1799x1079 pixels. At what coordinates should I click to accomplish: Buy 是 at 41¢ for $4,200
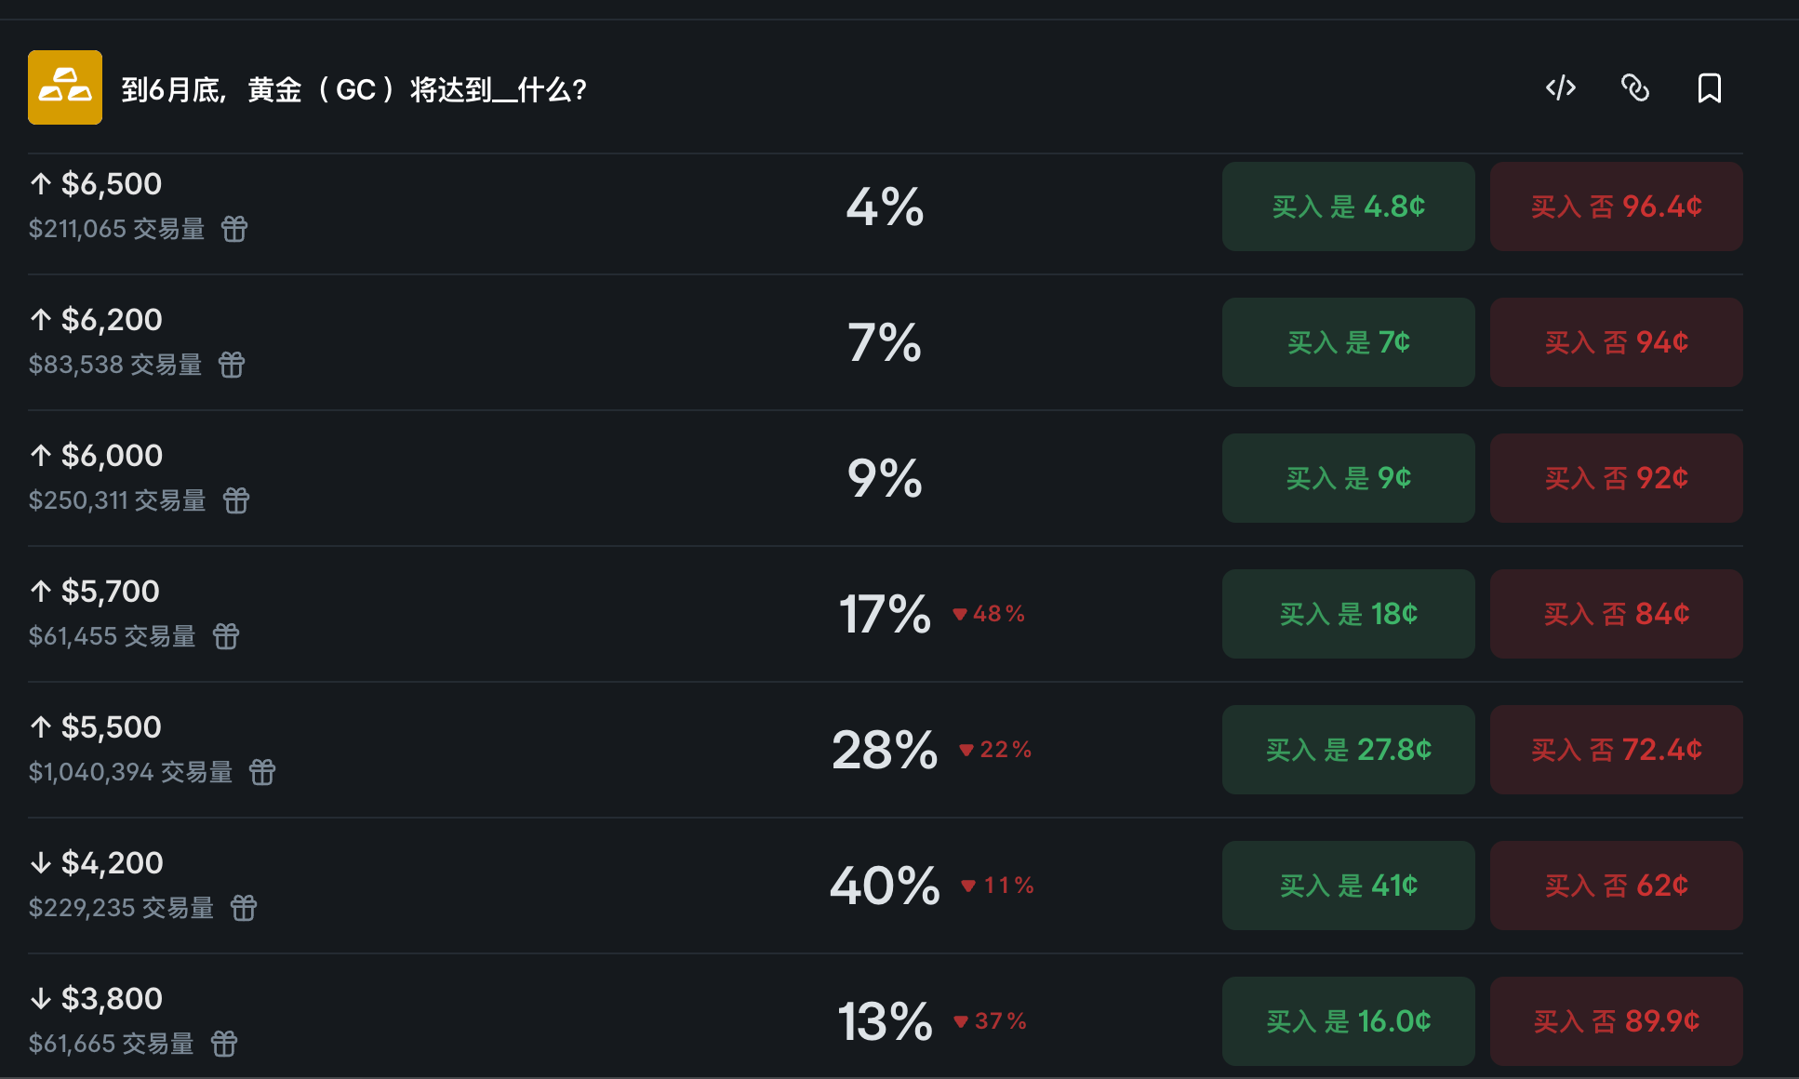pos(1348,886)
